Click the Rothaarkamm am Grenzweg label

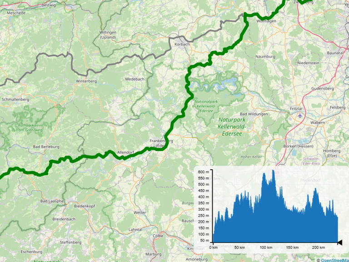18,127
